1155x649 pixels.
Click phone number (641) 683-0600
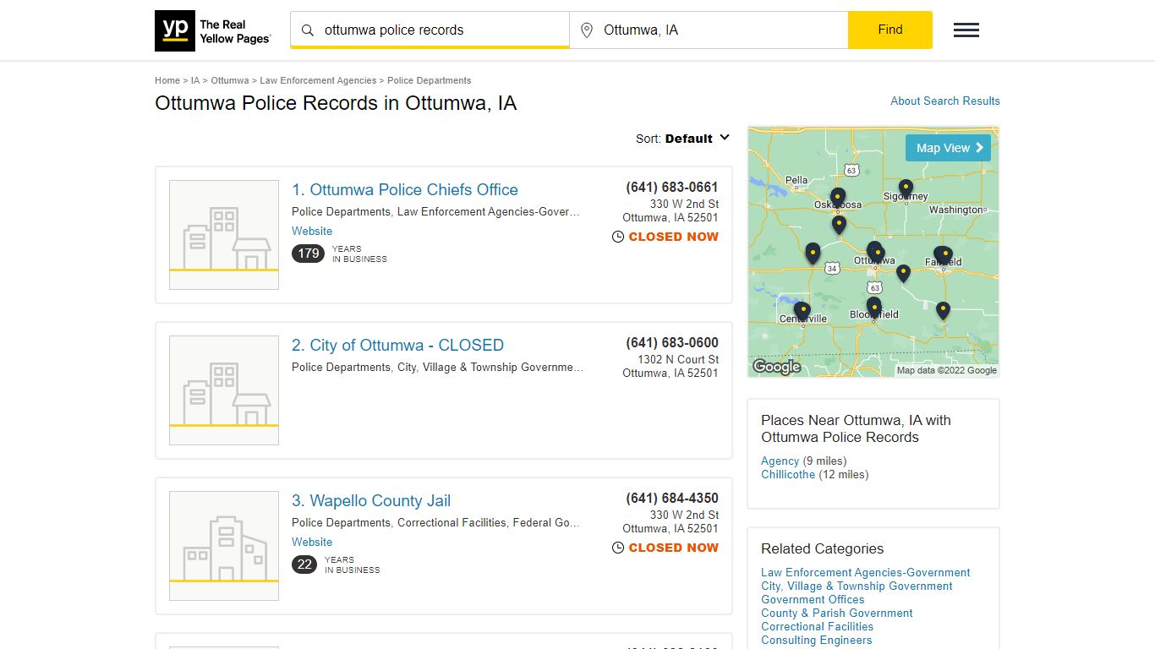(672, 343)
